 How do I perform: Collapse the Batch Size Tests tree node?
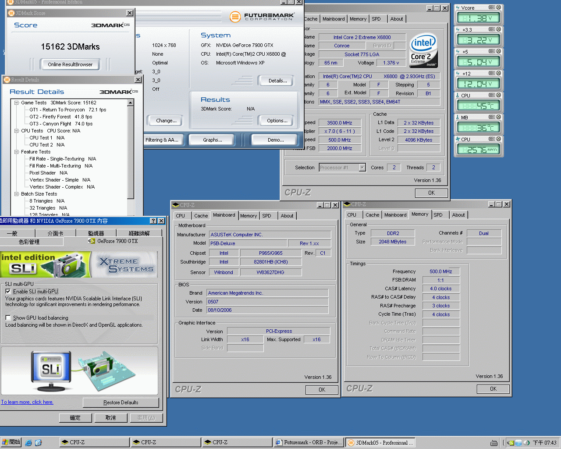(x=16, y=194)
